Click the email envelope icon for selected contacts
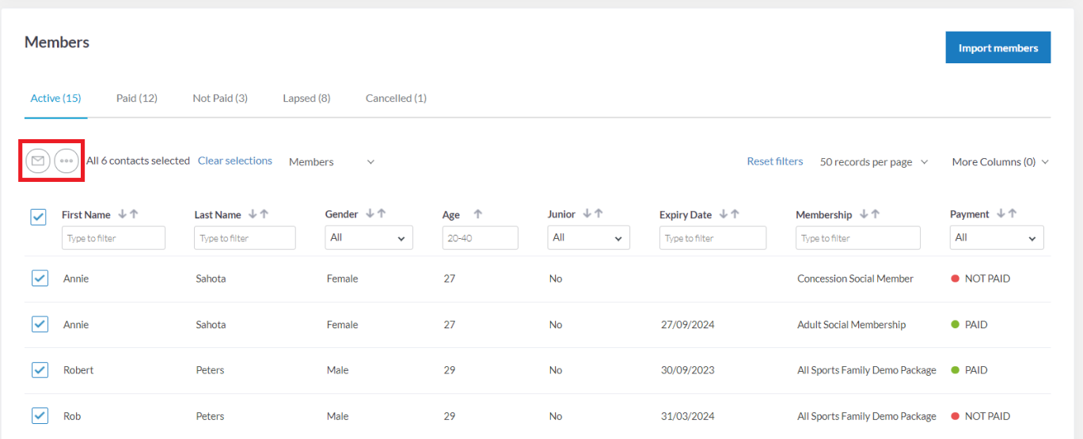The image size is (1083, 439). coord(38,161)
